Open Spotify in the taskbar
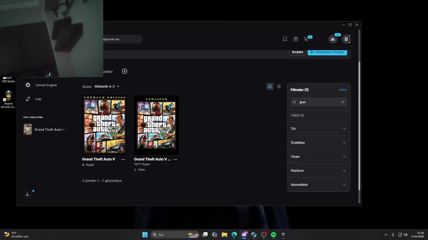Viewport: 428px width, 240px height. tap(274, 235)
